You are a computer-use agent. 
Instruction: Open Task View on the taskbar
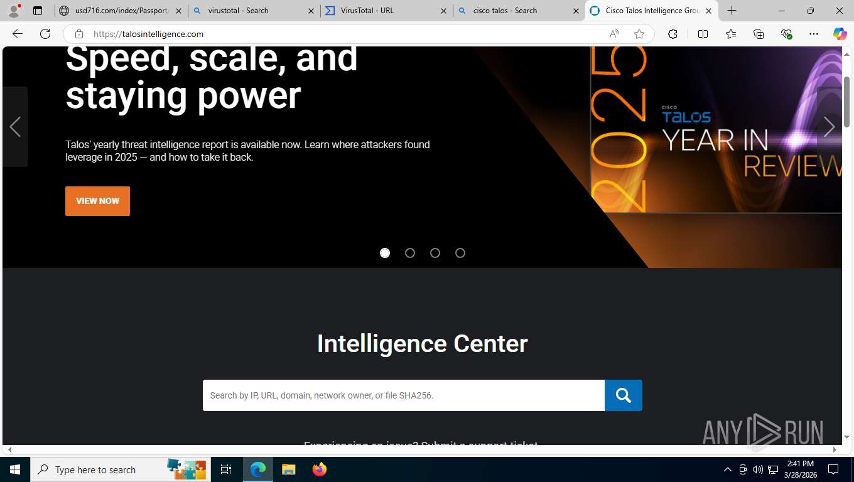[226, 469]
